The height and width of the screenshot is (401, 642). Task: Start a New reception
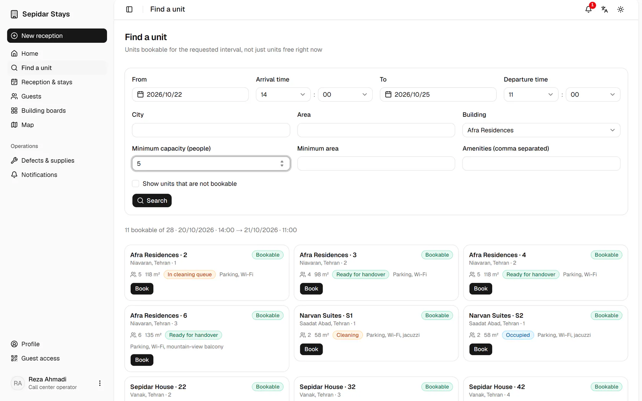57,36
